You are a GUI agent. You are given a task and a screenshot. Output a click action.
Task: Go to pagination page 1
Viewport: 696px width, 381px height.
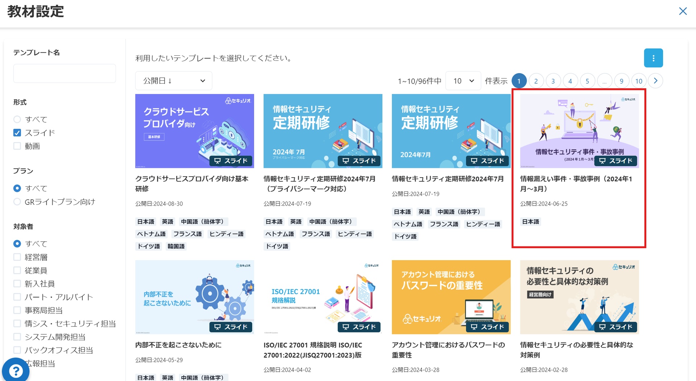coord(519,81)
